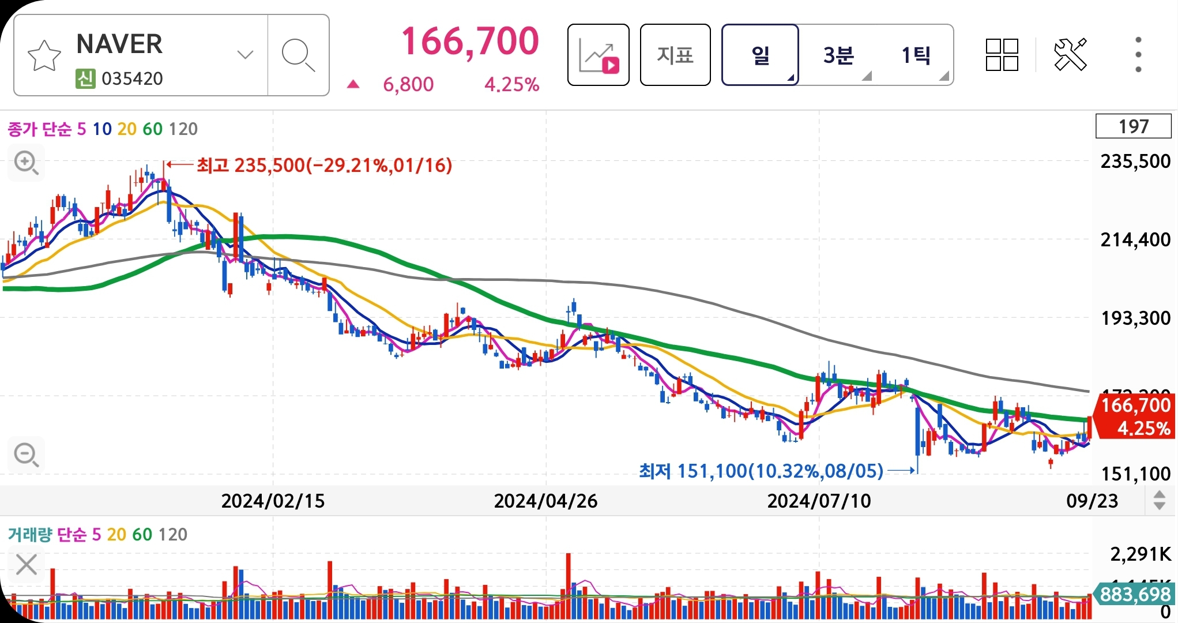
Task: Click the 6,800 price change value
Action: point(408,85)
